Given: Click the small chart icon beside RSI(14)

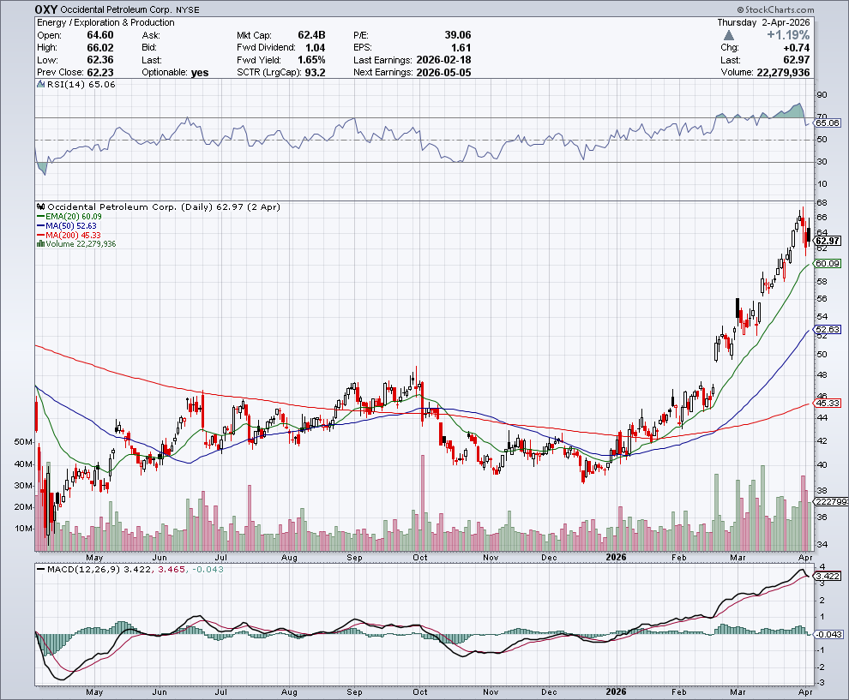Looking at the screenshot, I should 40,84.
